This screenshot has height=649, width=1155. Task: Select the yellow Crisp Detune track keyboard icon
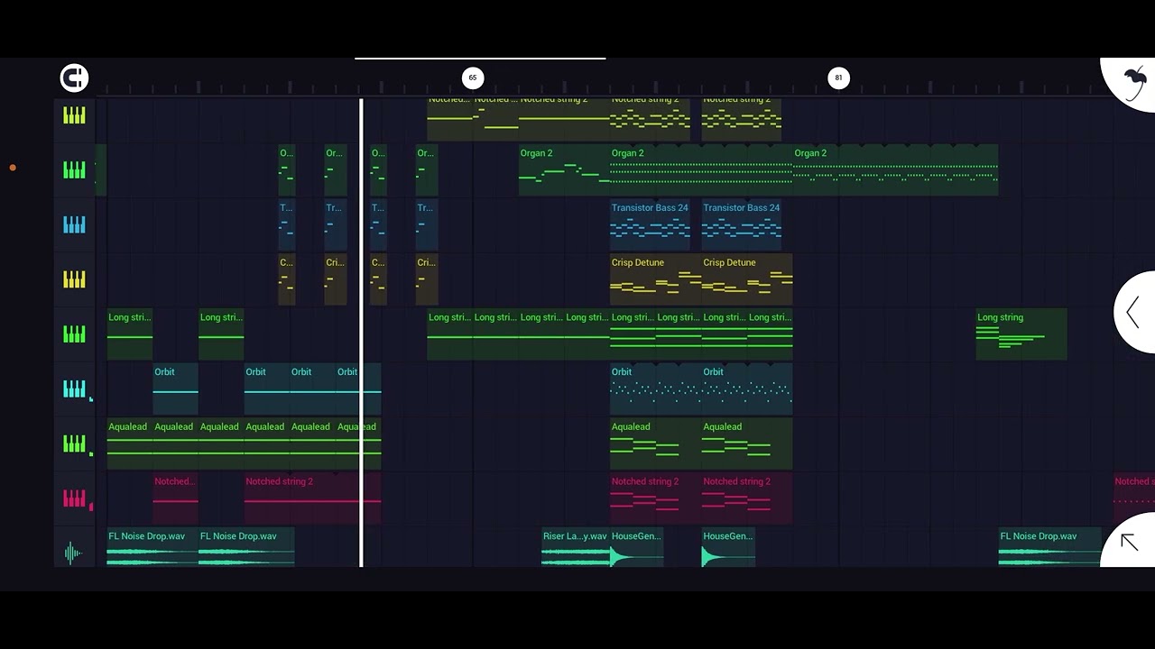pyautogui.click(x=74, y=279)
